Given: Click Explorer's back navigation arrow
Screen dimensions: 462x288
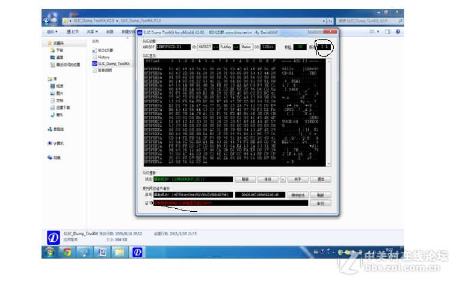Looking at the screenshot, I should [x=46, y=21].
